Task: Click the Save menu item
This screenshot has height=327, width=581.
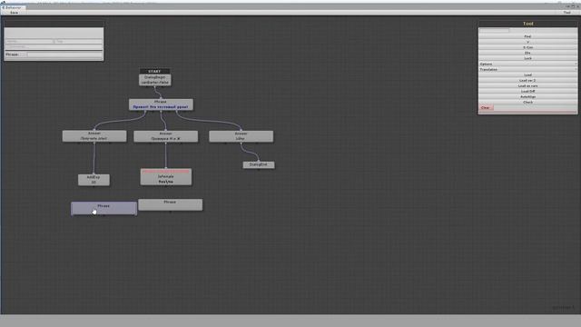Action: (x=15, y=12)
